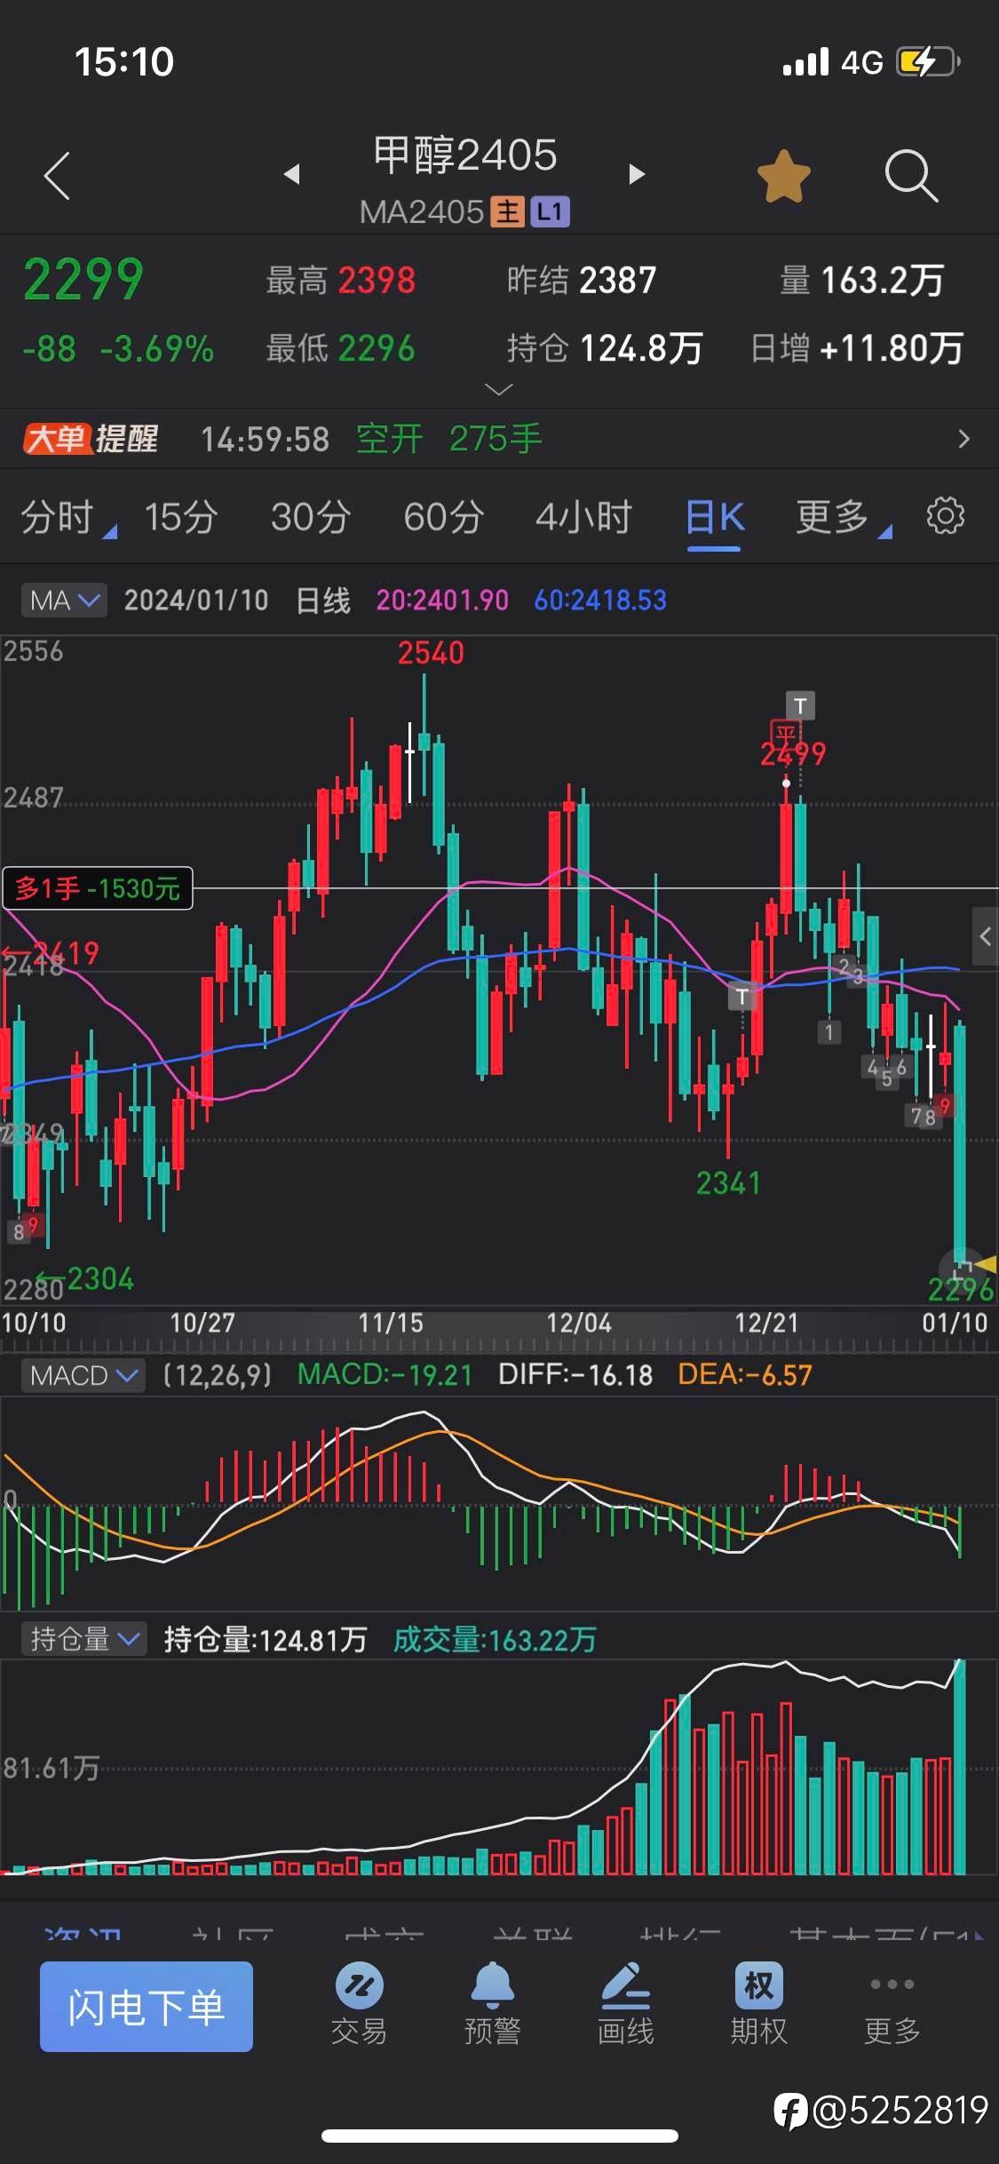Go to previous contract with left triangle
999x2164 pixels.
(x=291, y=174)
